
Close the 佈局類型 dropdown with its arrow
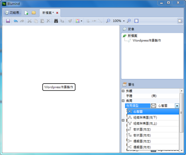tap(177, 106)
